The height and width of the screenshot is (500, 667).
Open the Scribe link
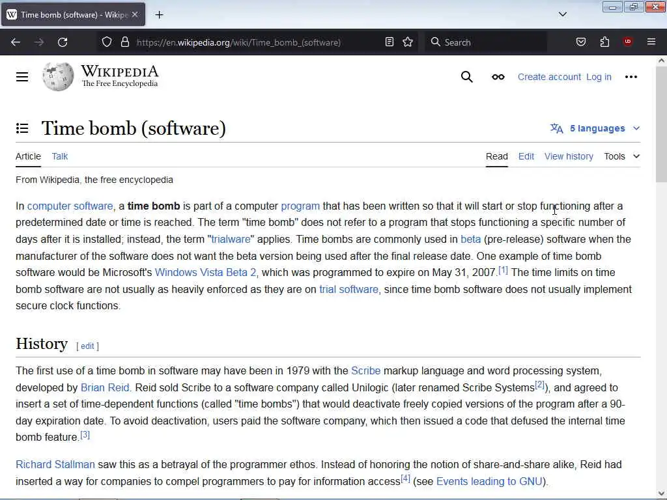pyautogui.click(x=366, y=370)
